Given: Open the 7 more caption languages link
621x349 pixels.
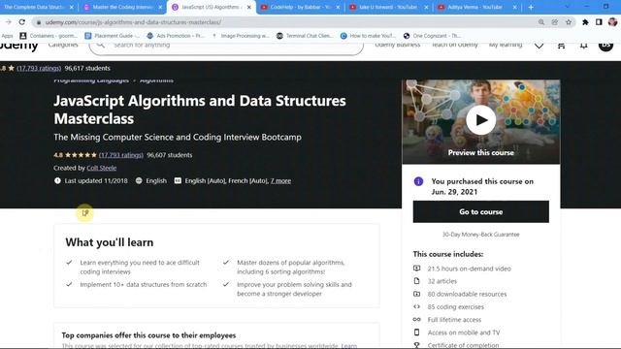Looking at the screenshot, I should pyautogui.click(x=280, y=181).
